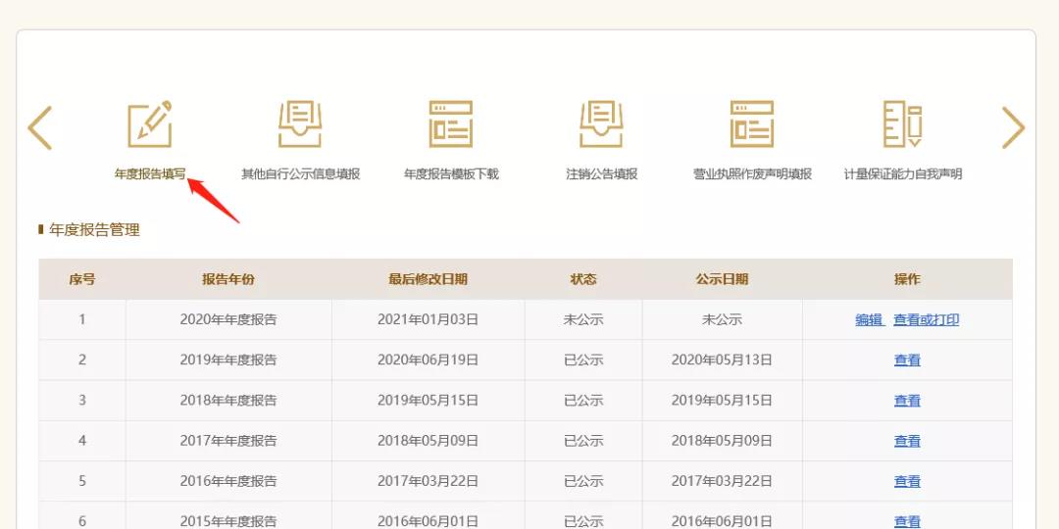Select the 2018年年度报告 cell
Image resolution: width=1059 pixels, height=529 pixels.
coord(228,401)
